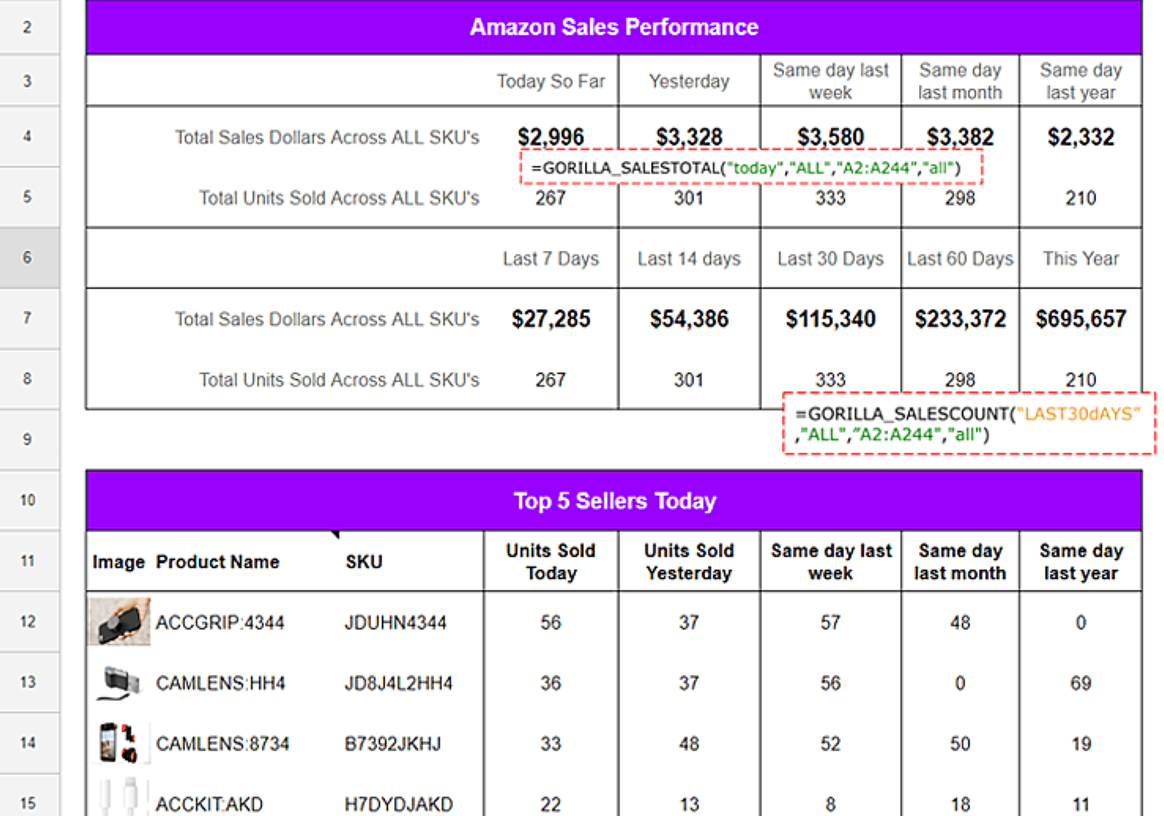This screenshot has height=816, width=1164.
Task: Click the $3,580 Same day last week cell
Action: coord(830,136)
